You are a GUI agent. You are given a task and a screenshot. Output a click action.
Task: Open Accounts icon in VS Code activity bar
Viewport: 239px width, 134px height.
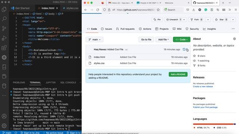[4, 116]
